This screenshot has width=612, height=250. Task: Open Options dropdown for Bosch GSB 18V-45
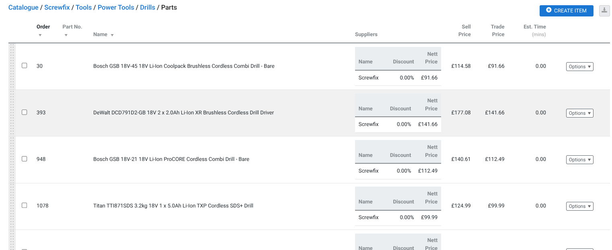tap(579, 67)
